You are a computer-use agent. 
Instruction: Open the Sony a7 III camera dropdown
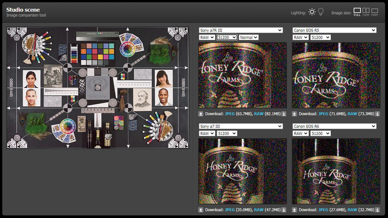[241, 126]
